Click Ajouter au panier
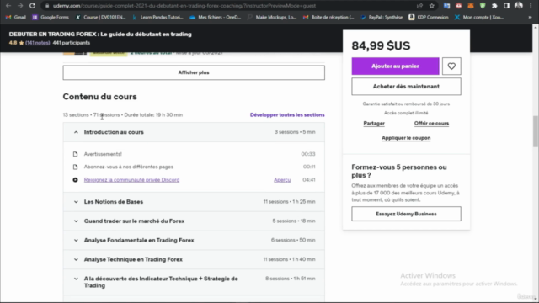Viewport: 539px width, 303px height. coord(395,66)
